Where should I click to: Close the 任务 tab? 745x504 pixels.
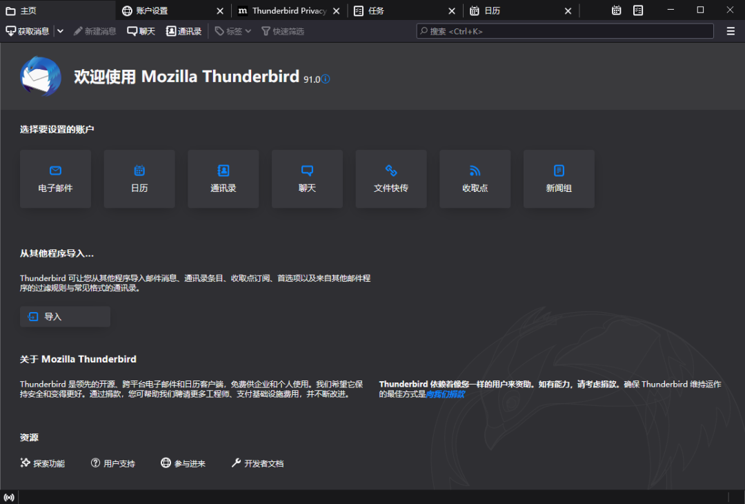(x=452, y=11)
